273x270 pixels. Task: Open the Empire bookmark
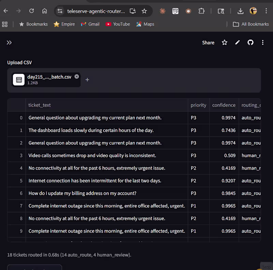coord(64,24)
